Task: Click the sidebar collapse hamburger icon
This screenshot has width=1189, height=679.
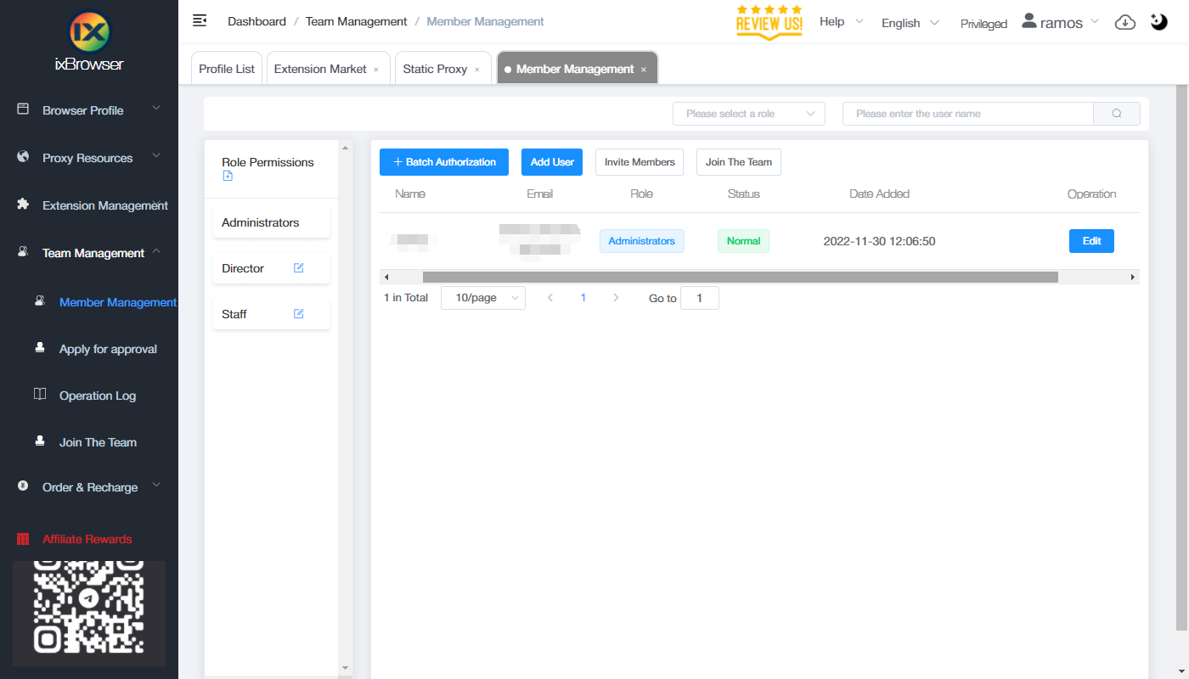Action: tap(200, 20)
